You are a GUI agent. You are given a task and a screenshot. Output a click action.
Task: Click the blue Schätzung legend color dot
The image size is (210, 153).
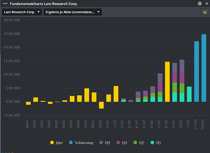coord(71,142)
